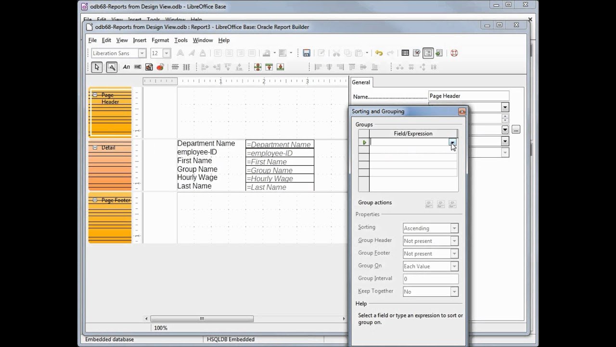The image size is (616, 347).
Task: Open the Window menu
Action: (x=203, y=40)
